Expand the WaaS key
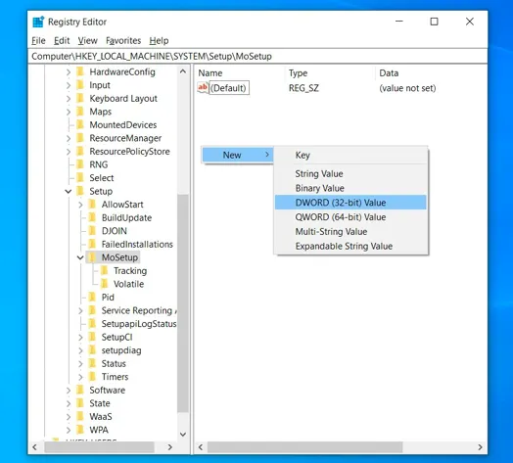513x463 pixels. [x=69, y=417]
